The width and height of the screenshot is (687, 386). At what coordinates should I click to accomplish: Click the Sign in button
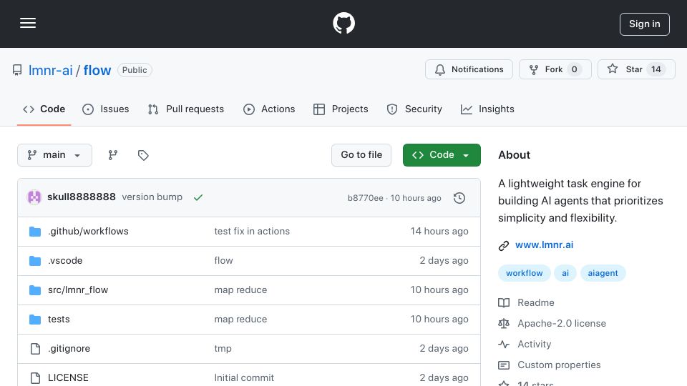(x=645, y=24)
